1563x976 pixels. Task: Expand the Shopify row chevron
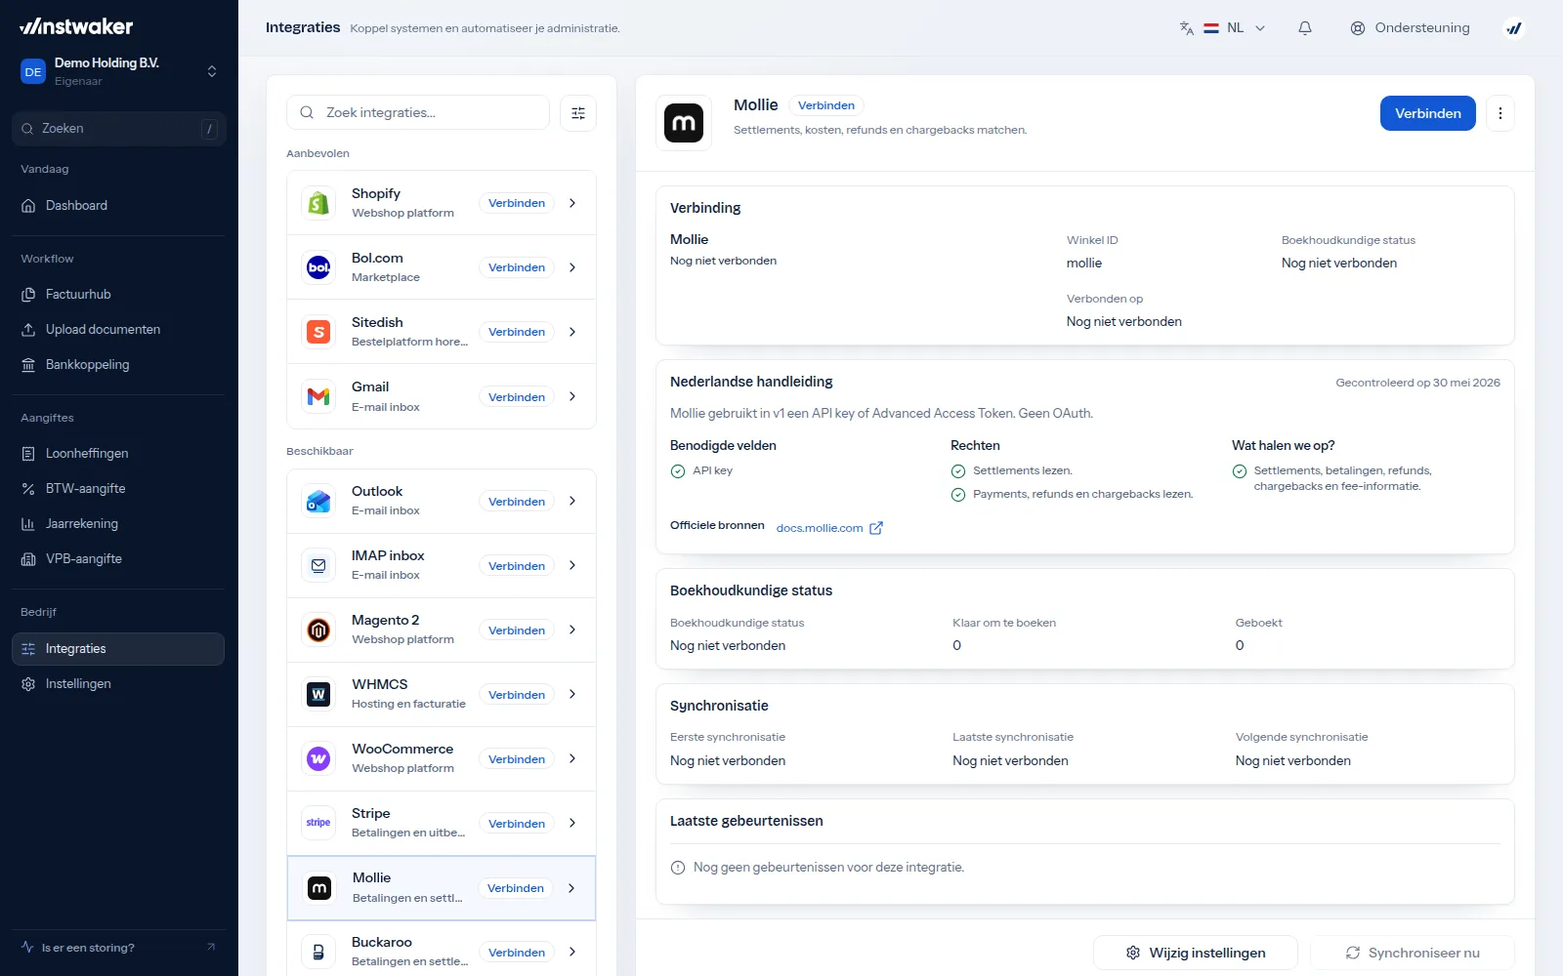coord(572,203)
